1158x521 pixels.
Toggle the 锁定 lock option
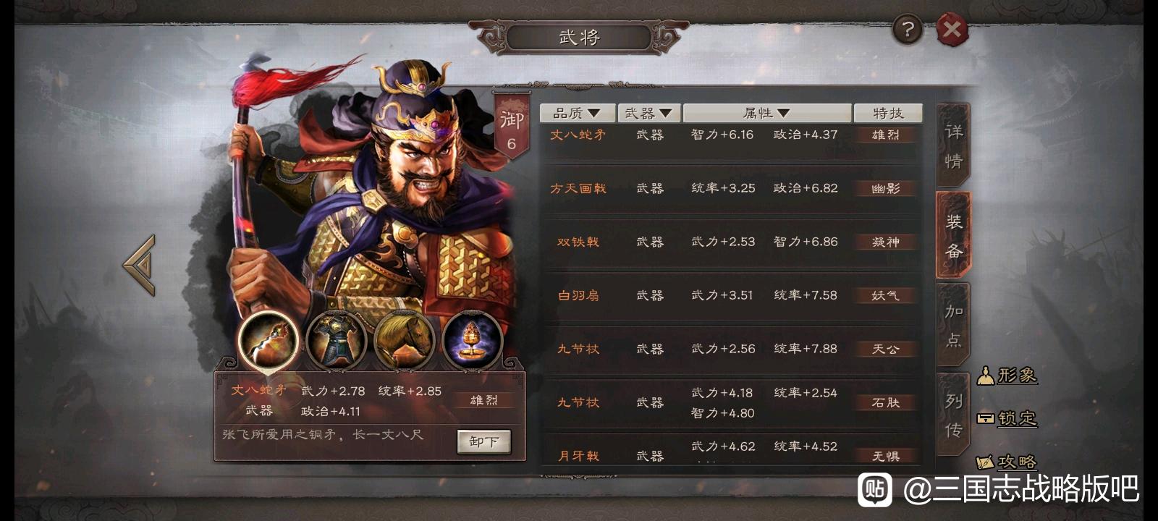(1007, 418)
